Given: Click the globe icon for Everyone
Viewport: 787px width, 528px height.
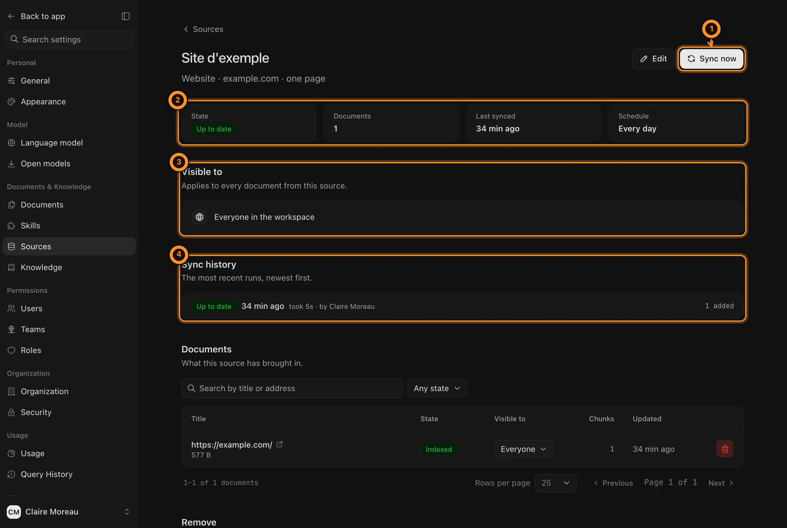Looking at the screenshot, I should pos(200,217).
